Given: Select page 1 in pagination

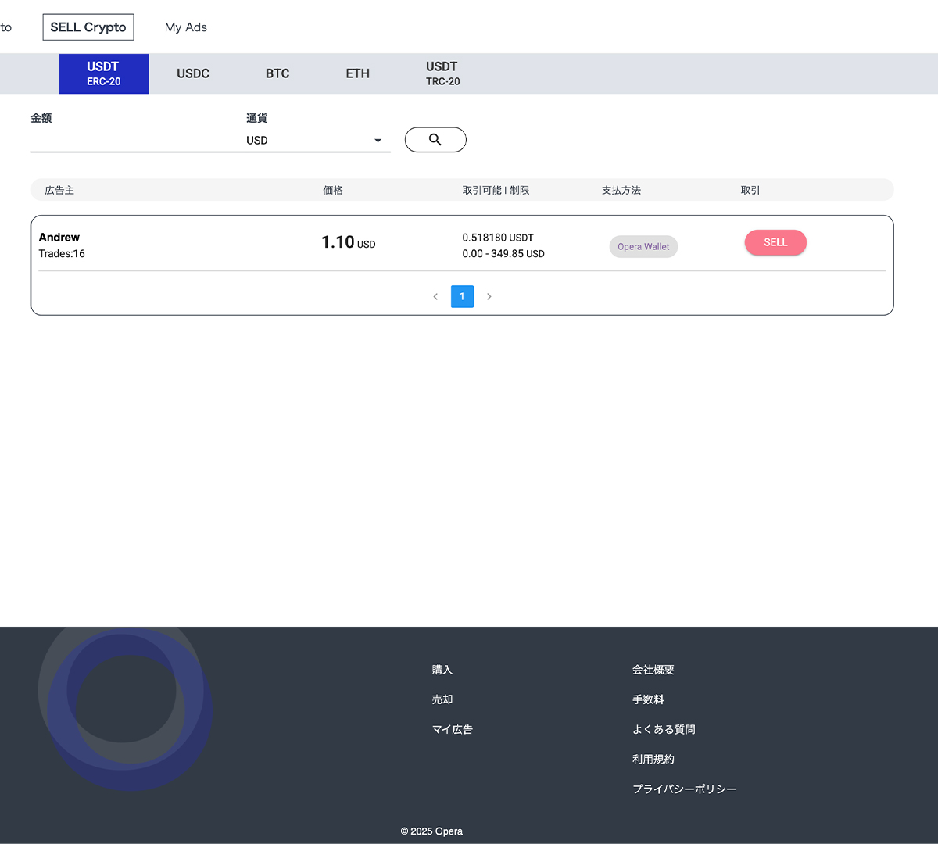Looking at the screenshot, I should pos(462,297).
